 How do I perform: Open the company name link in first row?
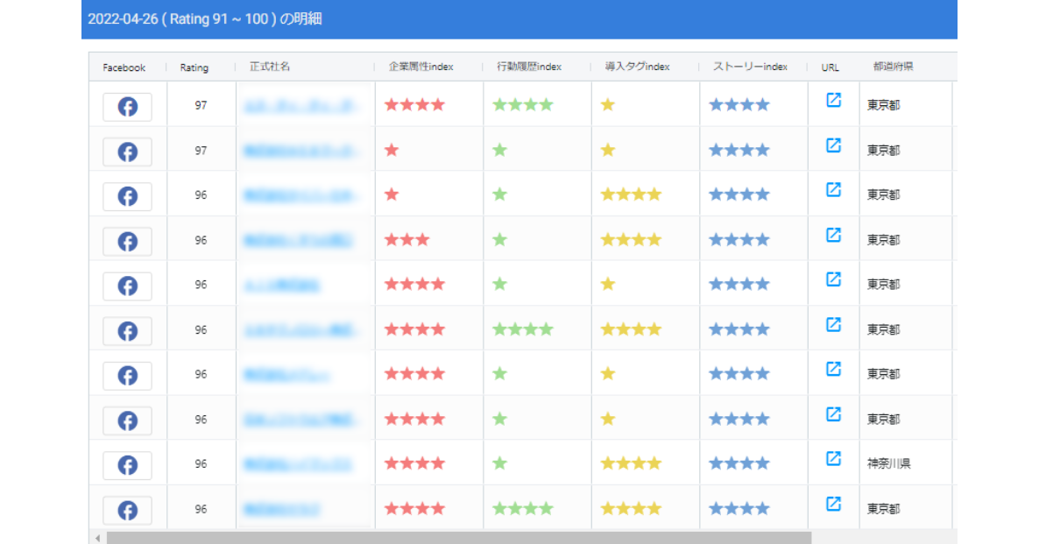pos(300,106)
